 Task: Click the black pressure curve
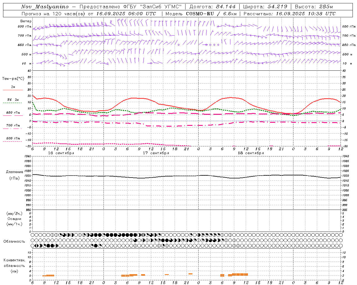pyautogui.click(x=187, y=176)
